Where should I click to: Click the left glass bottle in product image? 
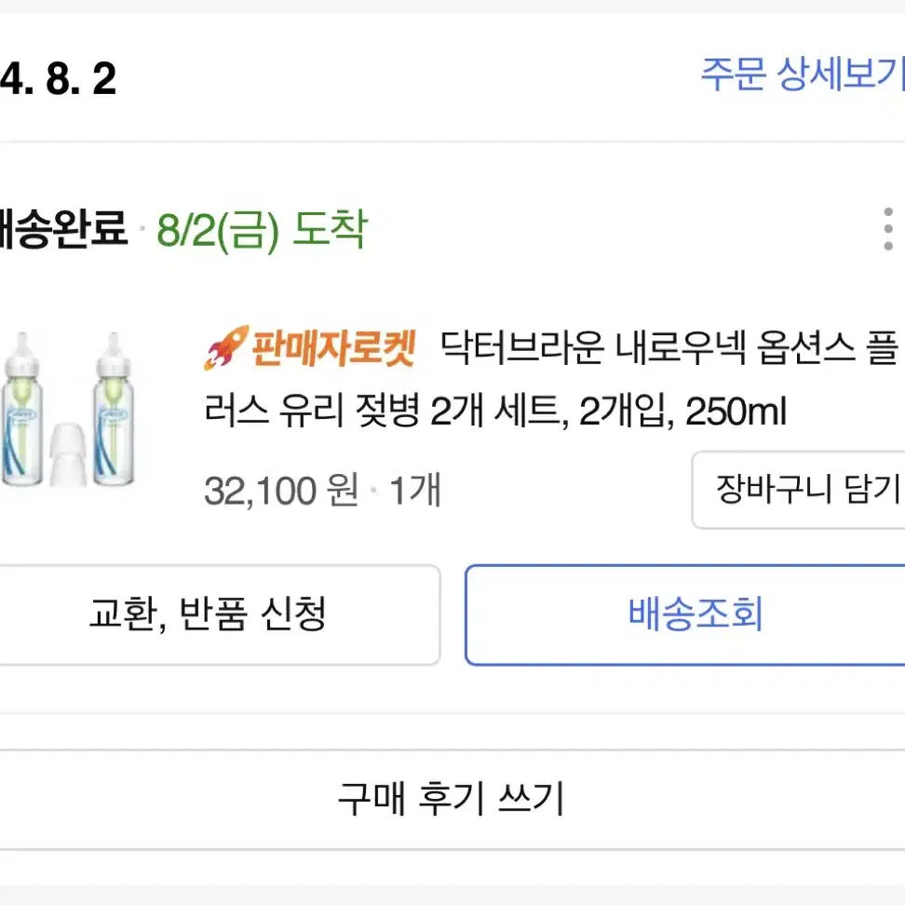(22, 409)
